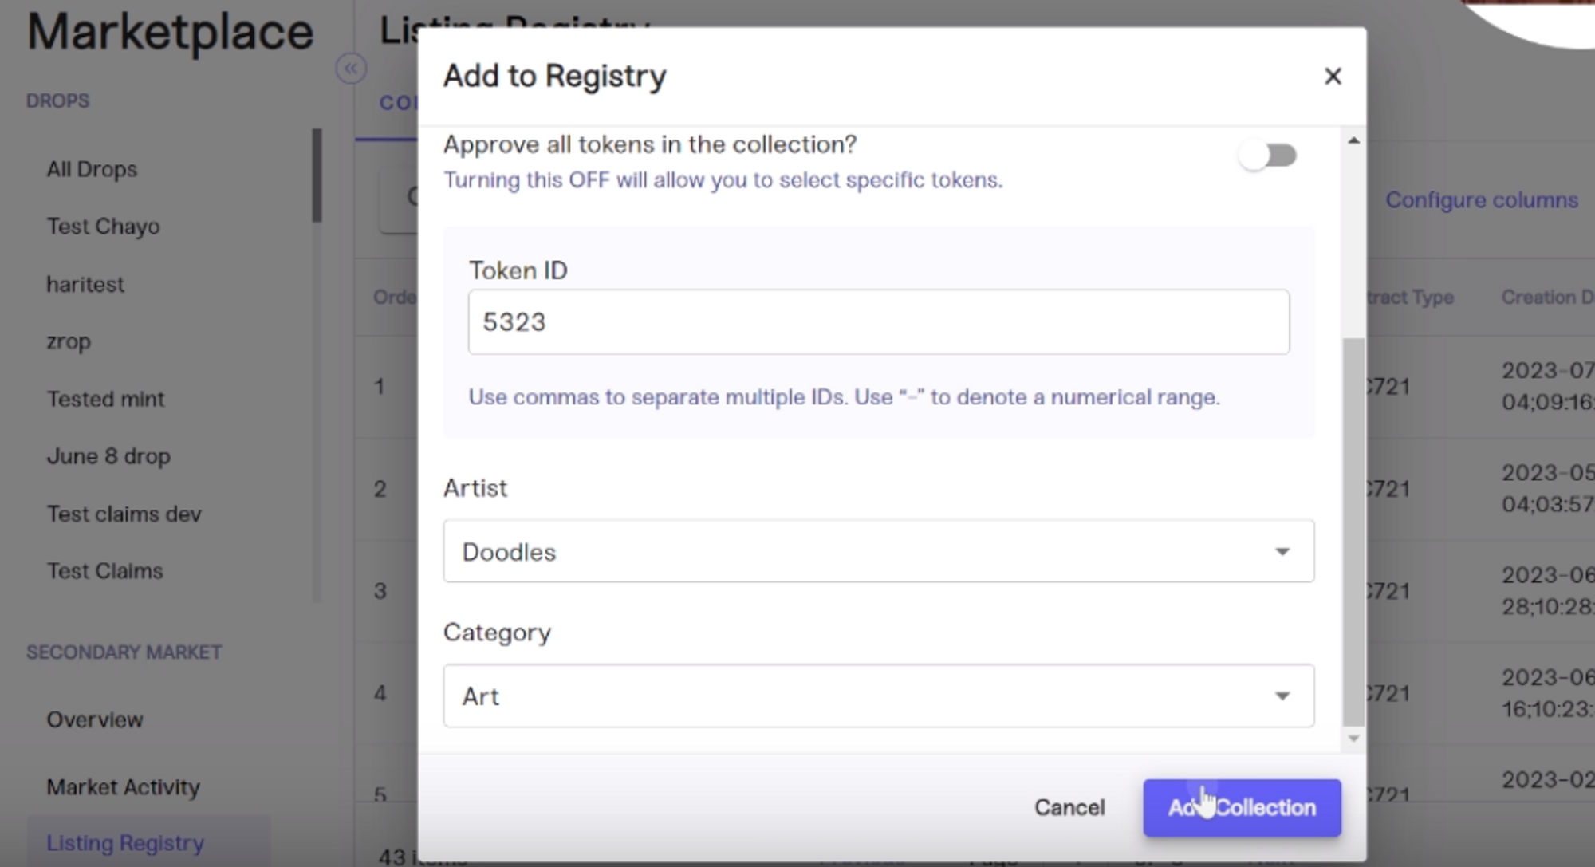Select Listing Registry sidebar item

point(125,842)
